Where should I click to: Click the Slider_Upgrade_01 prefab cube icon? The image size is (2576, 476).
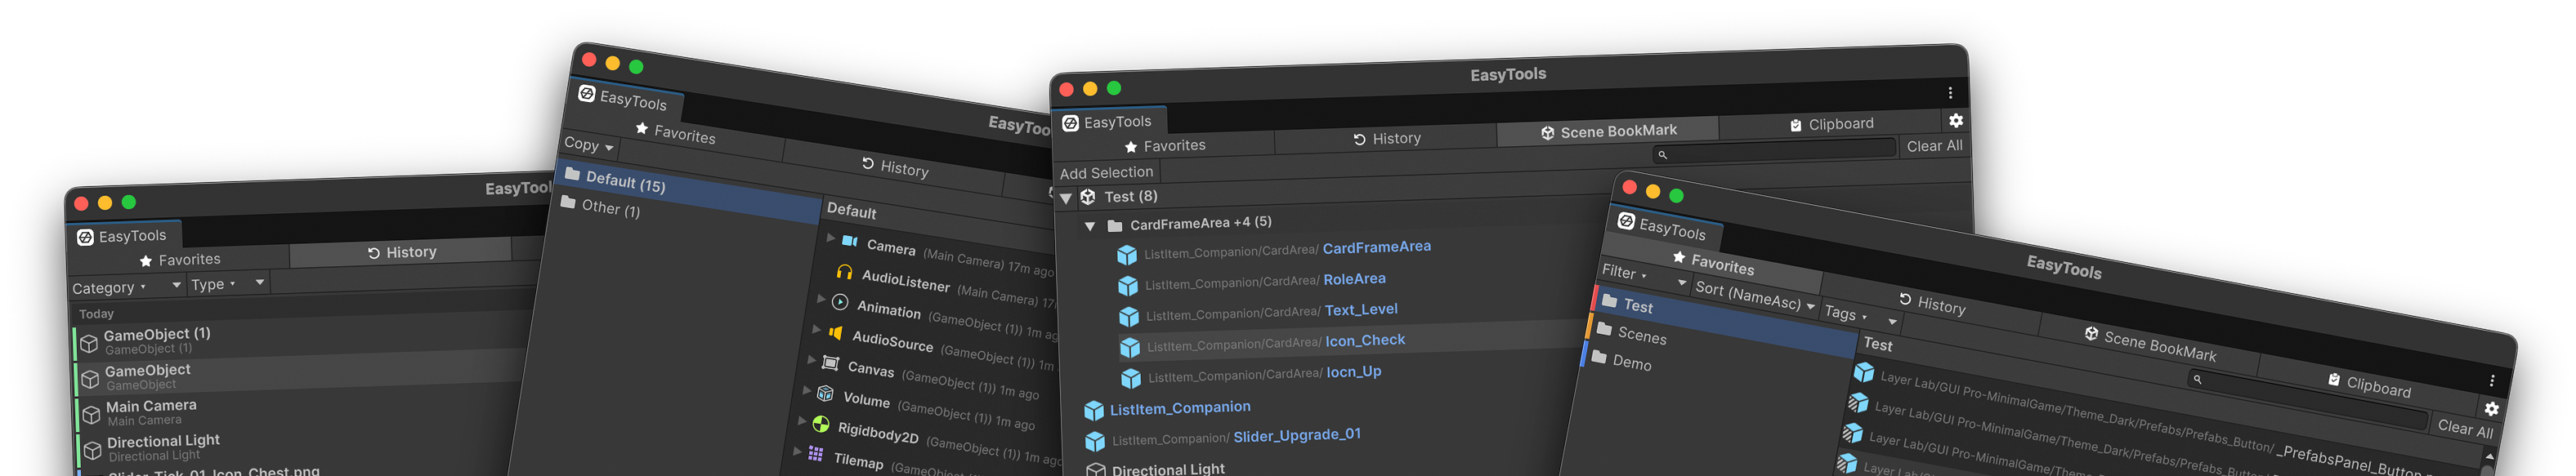1095,441
